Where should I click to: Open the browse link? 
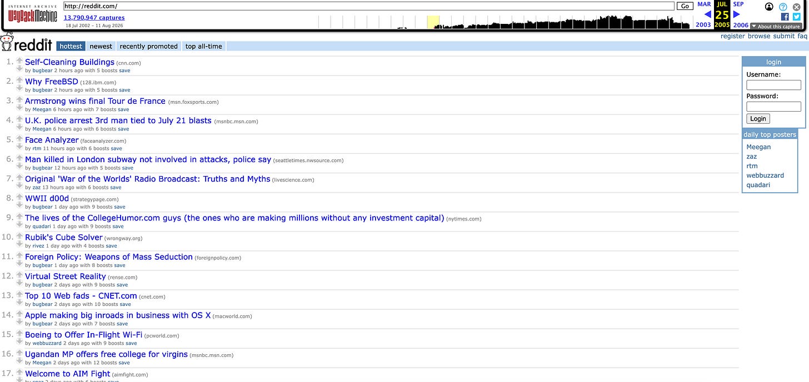click(x=759, y=36)
